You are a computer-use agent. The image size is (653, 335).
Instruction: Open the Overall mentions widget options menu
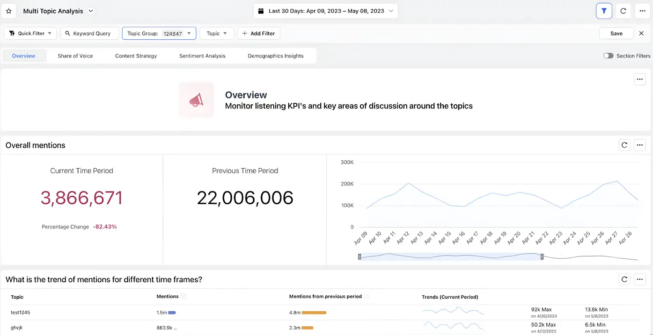coord(640,145)
